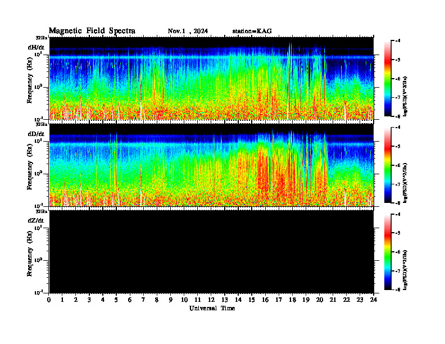445x344 pixels.
Task: Click hour 2 on the Universal Time axis
Action: coord(76,300)
